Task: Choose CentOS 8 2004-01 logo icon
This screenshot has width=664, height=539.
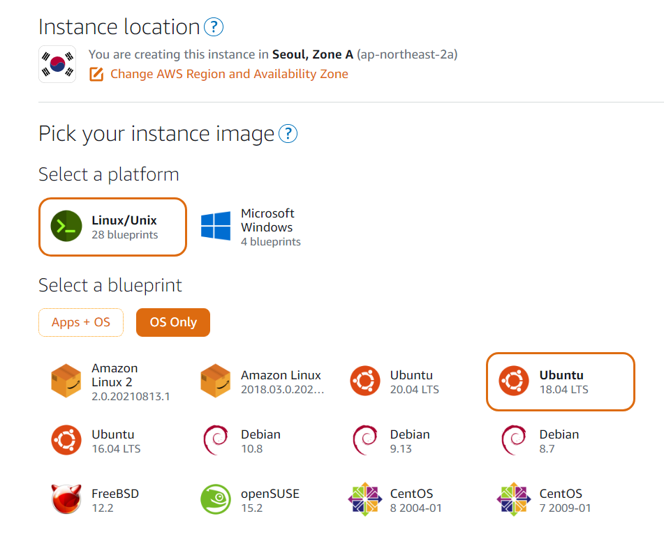Action: (x=365, y=499)
